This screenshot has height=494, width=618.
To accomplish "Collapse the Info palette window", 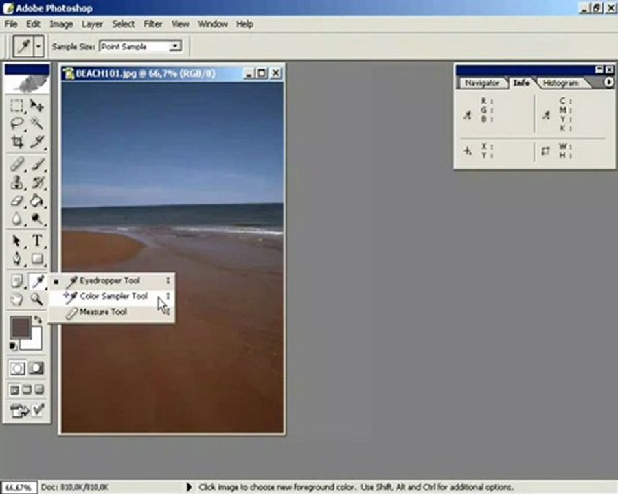I will (x=599, y=70).
